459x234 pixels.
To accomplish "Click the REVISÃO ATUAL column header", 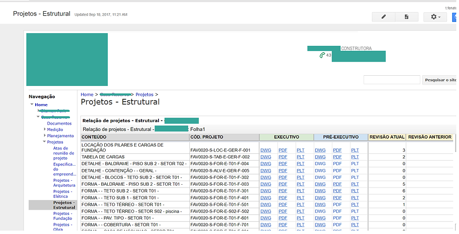I will pos(387,137).
